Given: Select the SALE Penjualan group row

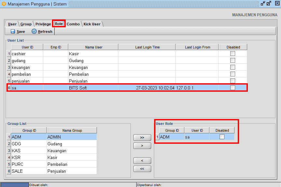Looking at the screenshot, I should click(x=52, y=171).
